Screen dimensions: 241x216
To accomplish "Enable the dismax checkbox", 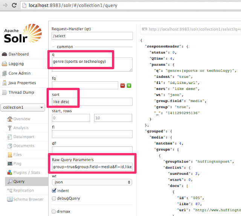I will coord(53,211).
